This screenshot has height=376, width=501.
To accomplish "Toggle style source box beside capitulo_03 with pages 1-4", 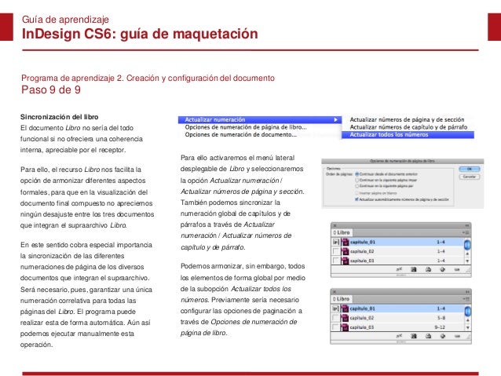I will 335,261.
